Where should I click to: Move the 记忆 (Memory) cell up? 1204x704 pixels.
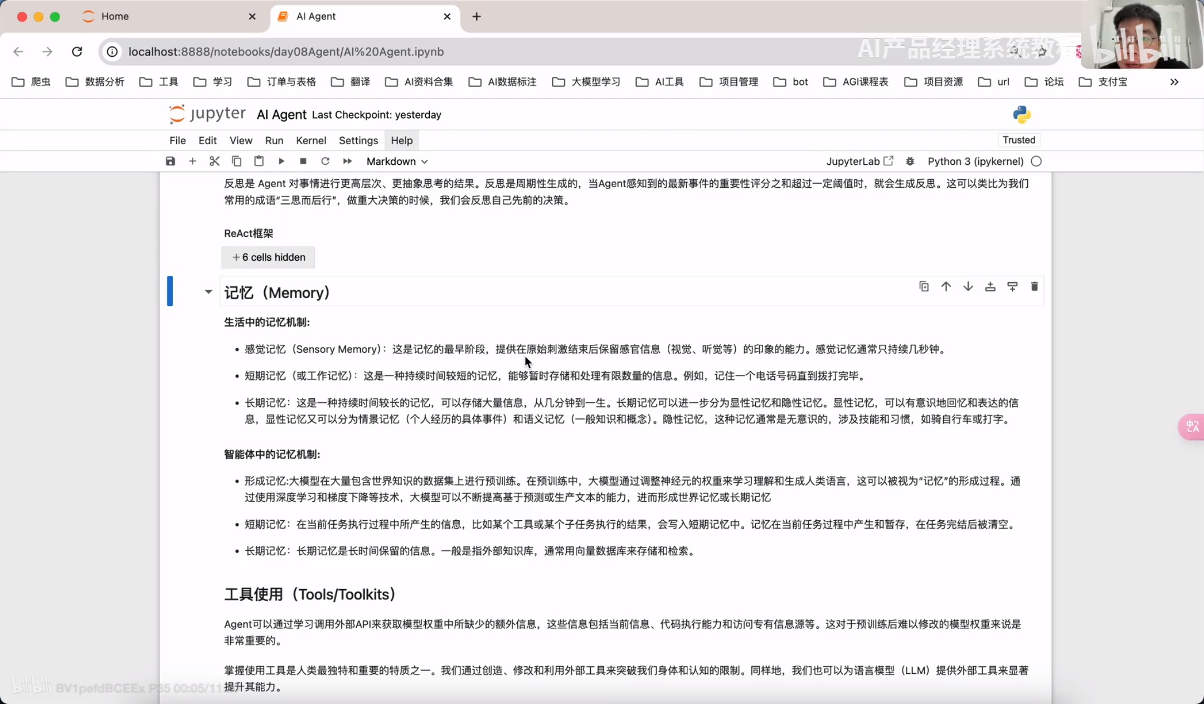pyautogui.click(x=946, y=286)
